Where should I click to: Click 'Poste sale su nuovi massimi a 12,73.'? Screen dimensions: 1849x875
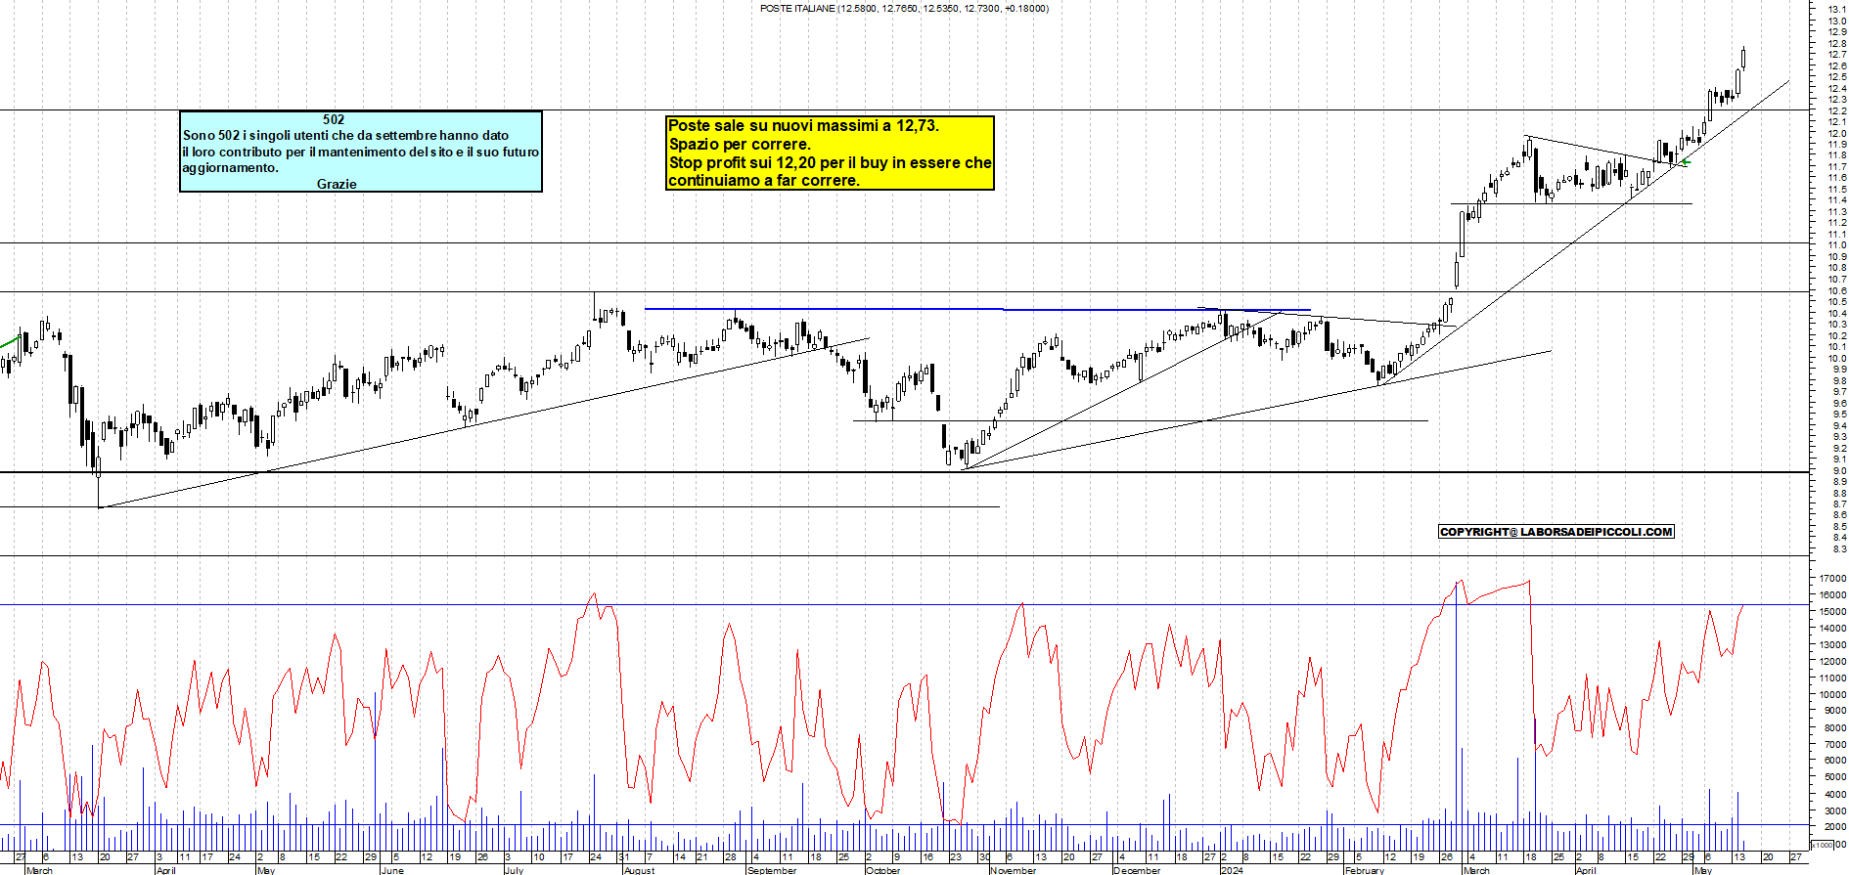pyautogui.click(x=803, y=126)
